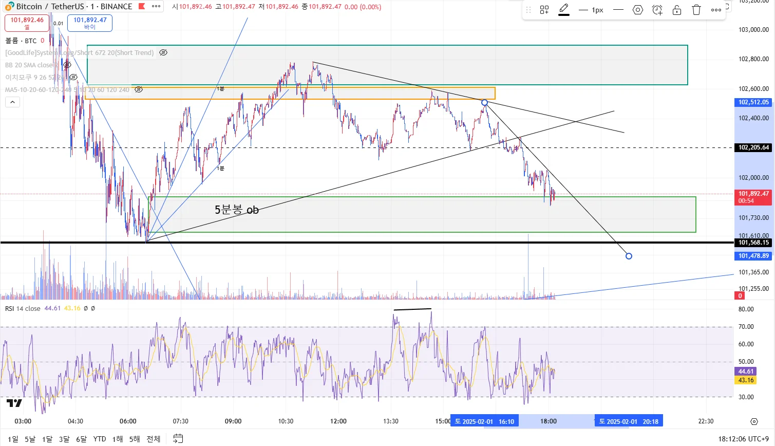Select the lower anchor point of the trendline

point(629,256)
